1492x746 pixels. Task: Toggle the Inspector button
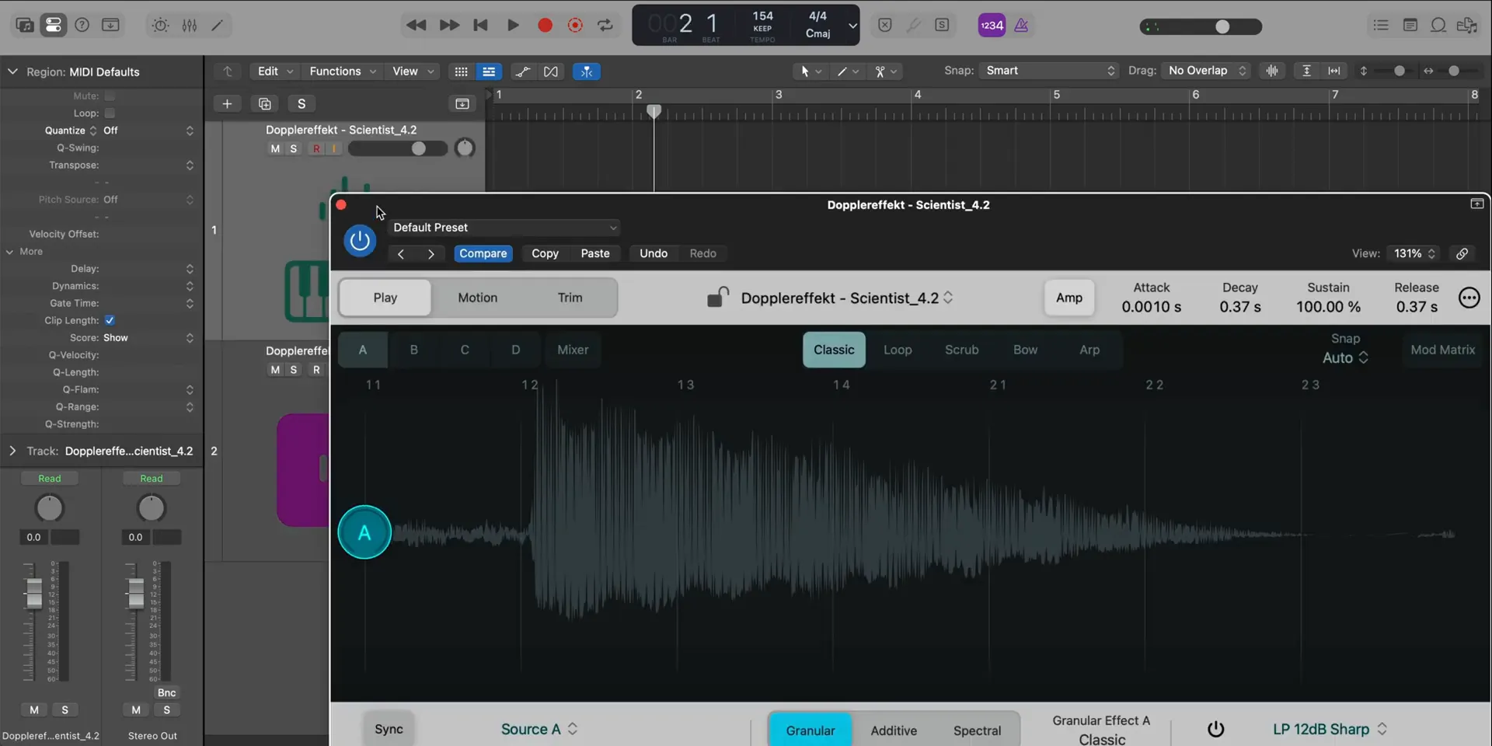point(54,25)
